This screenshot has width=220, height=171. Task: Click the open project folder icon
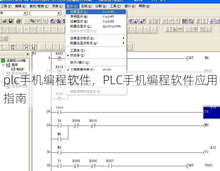tap(5, 21)
